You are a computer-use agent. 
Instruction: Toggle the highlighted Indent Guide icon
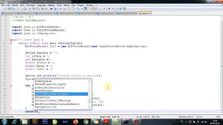[85, 9]
